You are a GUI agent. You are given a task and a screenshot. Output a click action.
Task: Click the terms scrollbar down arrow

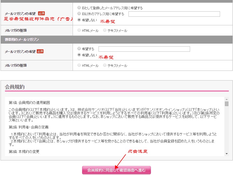click(x=227, y=154)
